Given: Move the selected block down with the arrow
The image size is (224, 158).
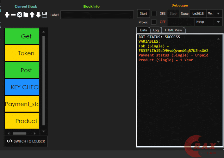Looking at the screenshot, I should click(x=38, y=15).
